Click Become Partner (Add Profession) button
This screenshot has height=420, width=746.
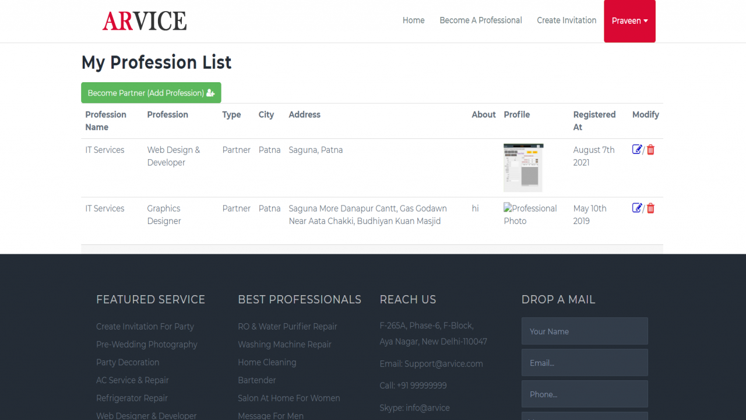pos(151,93)
